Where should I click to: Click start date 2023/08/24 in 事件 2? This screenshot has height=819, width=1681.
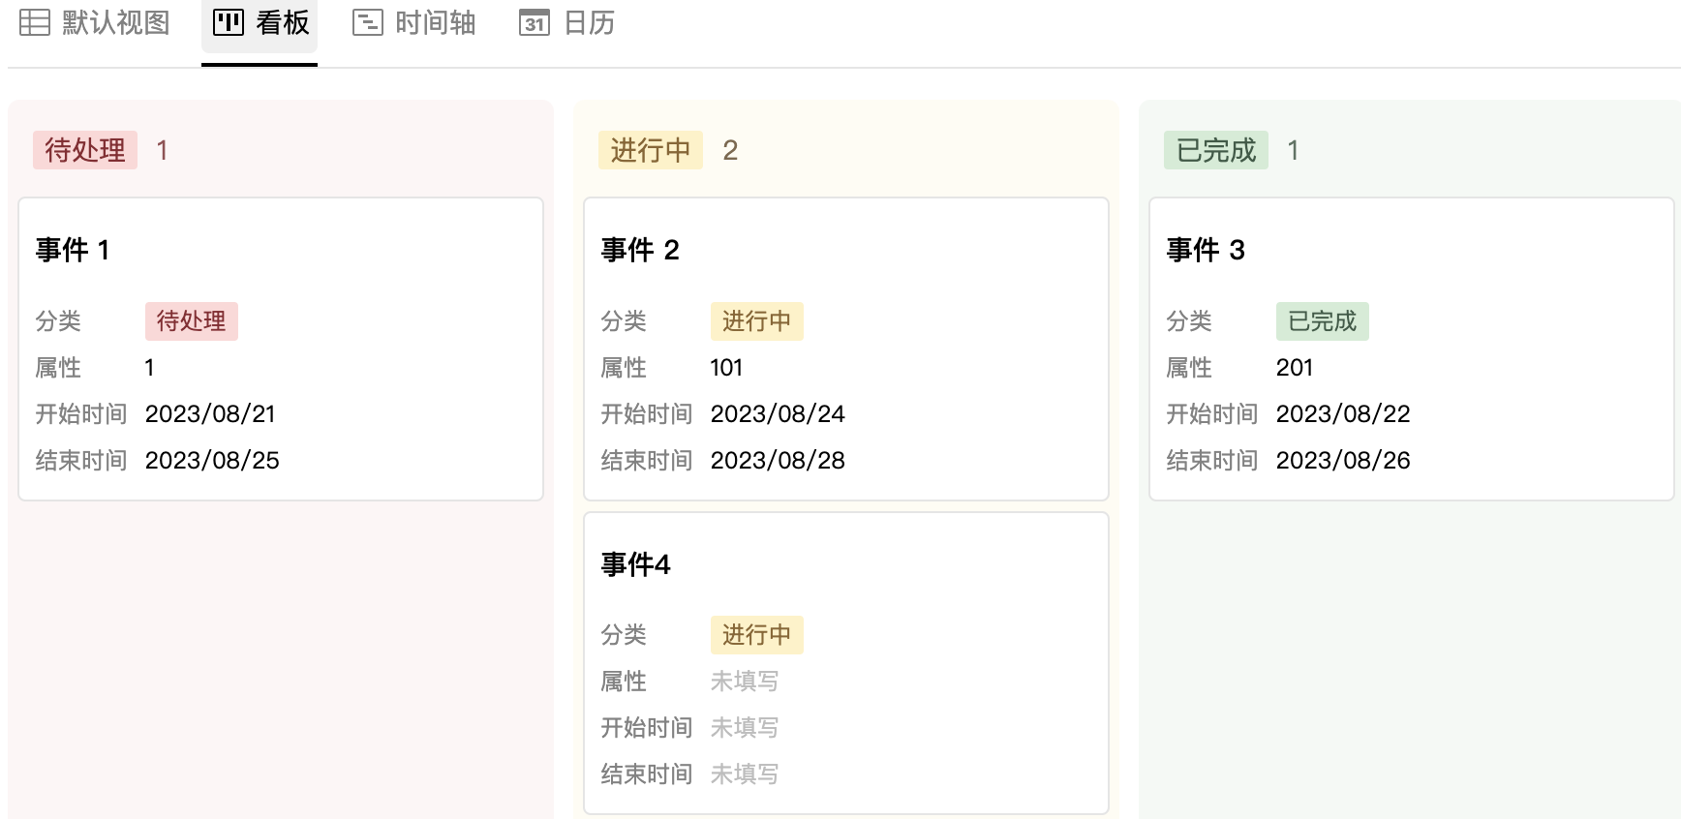tap(778, 414)
